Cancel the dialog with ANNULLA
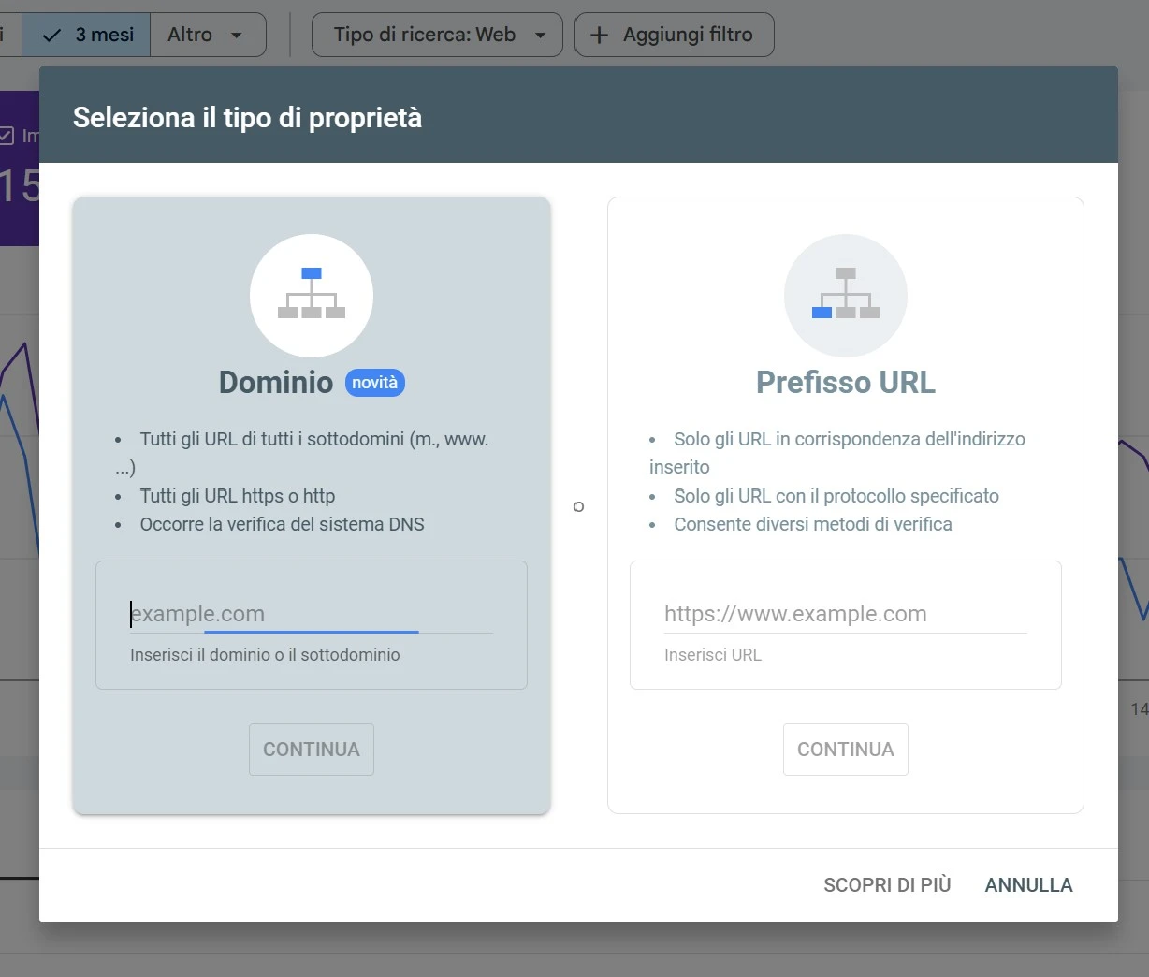This screenshot has width=1149, height=977. [x=1028, y=885]
